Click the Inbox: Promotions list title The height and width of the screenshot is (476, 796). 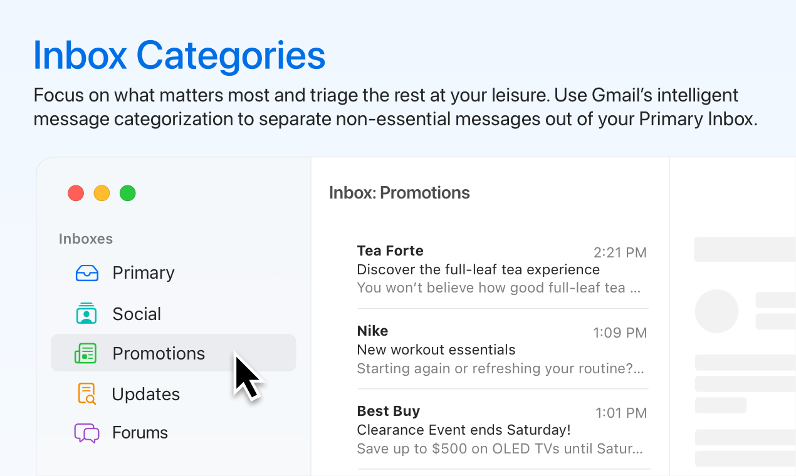pos(399,193)
